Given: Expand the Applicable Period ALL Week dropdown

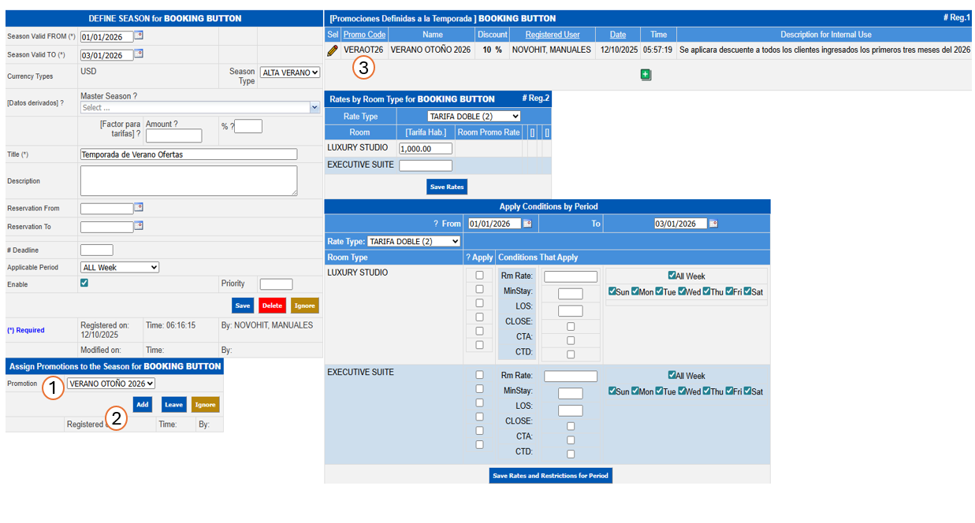Looking at the screenshot, I should tap(120, 268).
